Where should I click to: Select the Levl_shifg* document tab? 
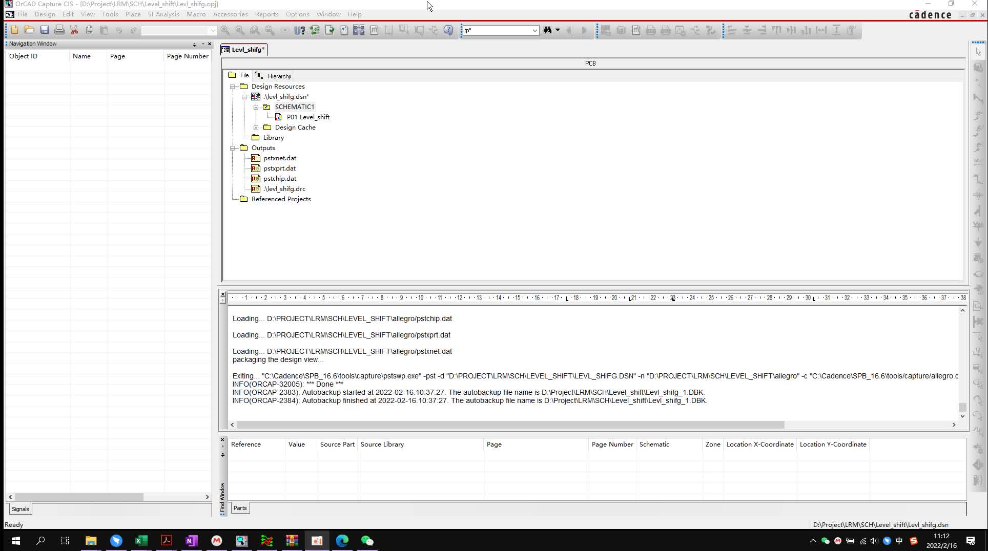244,50
